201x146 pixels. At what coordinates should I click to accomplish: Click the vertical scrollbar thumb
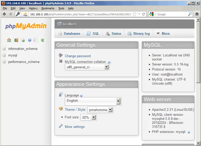tap(198, 52)
